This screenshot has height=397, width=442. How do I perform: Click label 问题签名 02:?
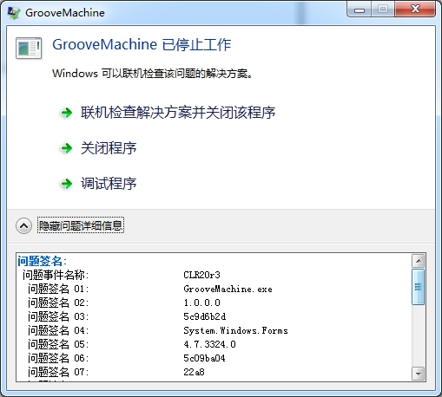click(x=58, y=303)
